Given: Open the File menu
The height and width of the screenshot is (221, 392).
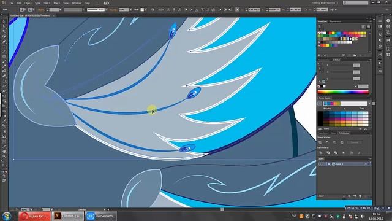Looking at the screenshot, I should [11, 3].
